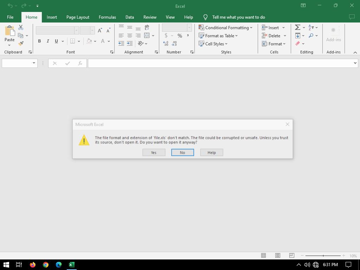Screen dimensions: 360x270
Task: Open the File menu
Action: coord(10,17)
